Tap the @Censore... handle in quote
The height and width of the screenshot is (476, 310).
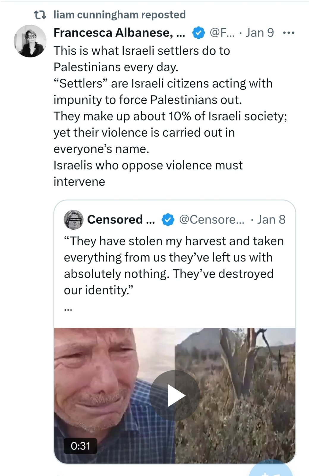[212, 220]
